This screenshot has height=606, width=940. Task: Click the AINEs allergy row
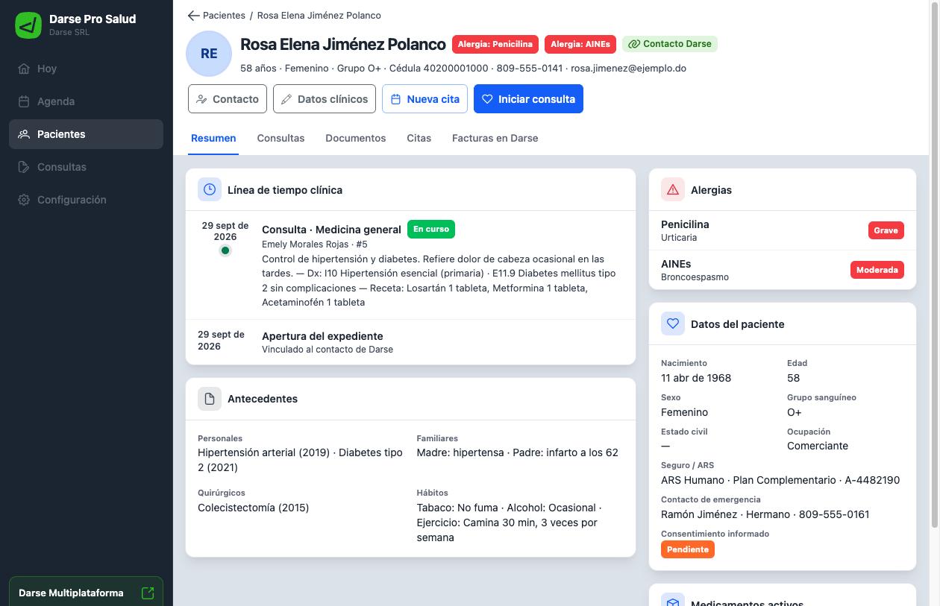[x=783, y=270]
